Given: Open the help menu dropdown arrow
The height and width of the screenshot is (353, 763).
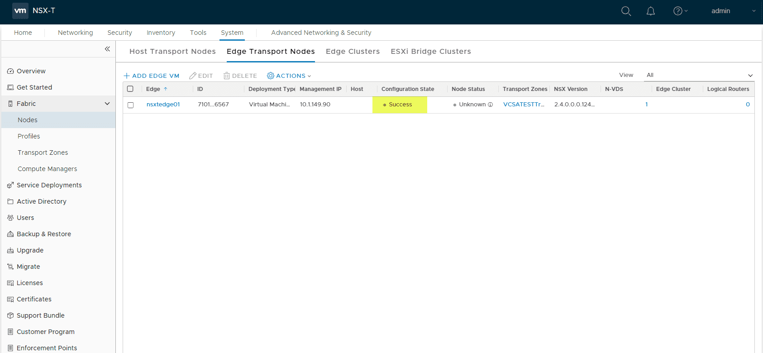Looking at the screenshot, I should tap(686, 11).
